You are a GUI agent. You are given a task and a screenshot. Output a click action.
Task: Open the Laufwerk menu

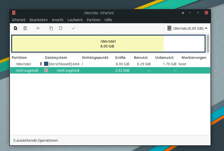click(x=75, y=20)
